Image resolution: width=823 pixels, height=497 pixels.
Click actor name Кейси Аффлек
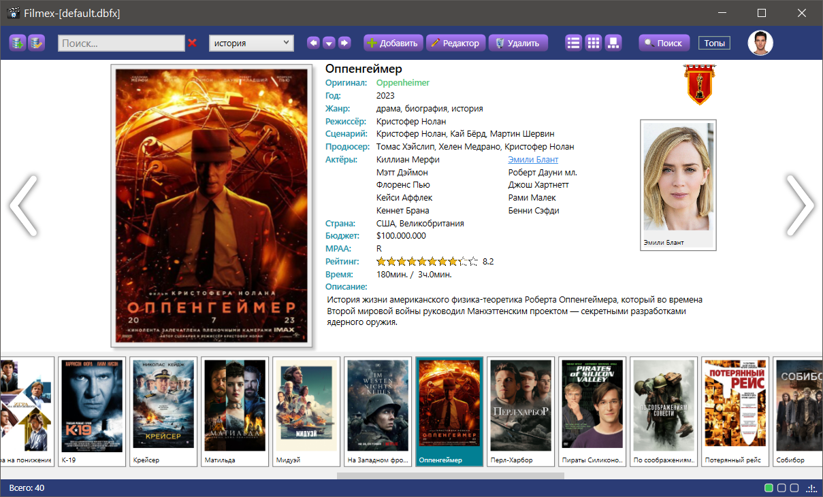click(x=404, y=198)
